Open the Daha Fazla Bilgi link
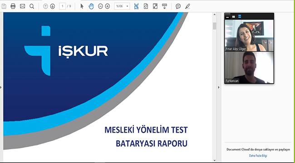The height and width of the screenshot is (163, 295). 258,156
